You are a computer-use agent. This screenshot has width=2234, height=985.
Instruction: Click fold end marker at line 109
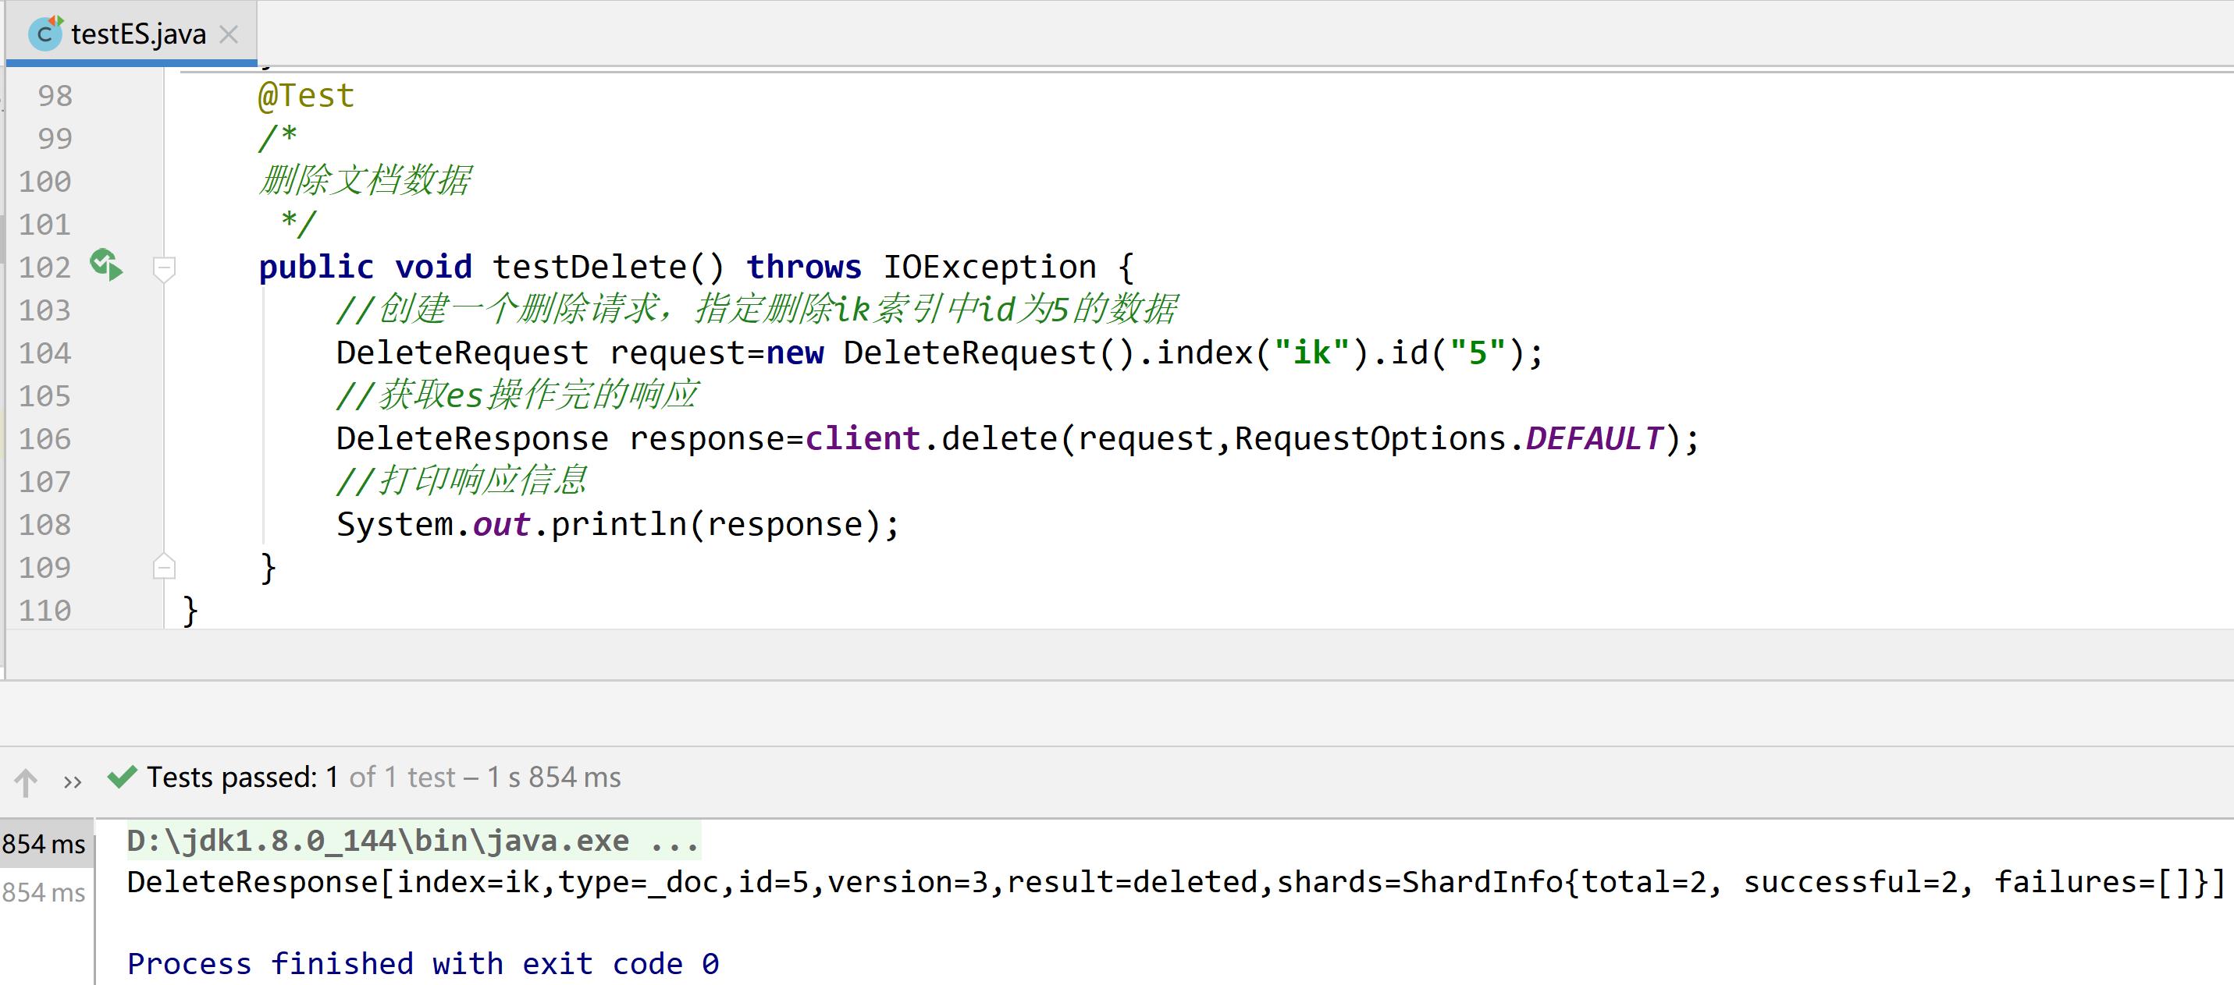[164, 566]
